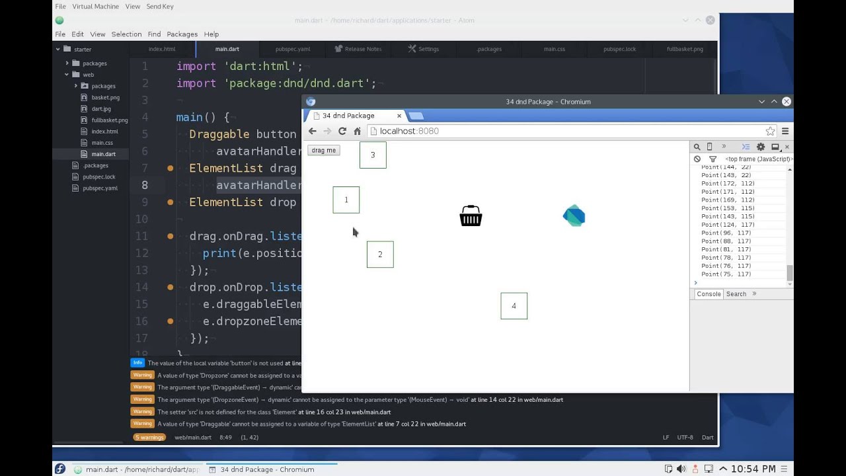Image resolution: width=846 pixels, height=476 pixels.
Task: Toggle DevTools device mode icon
Action: click(709, 147)
